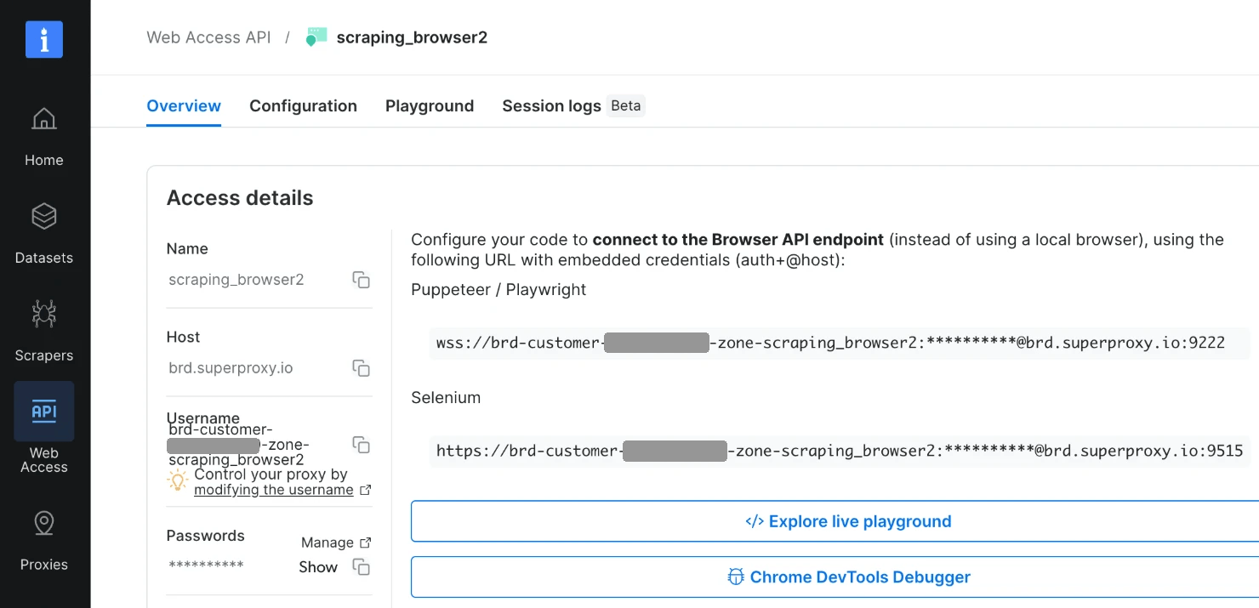
Task: Click the Puppeteer / Playwright wss URL
Action: click(830, 344)
